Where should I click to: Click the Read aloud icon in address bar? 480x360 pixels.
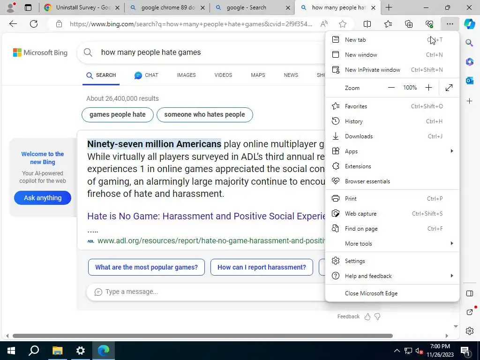pos(324,24)
